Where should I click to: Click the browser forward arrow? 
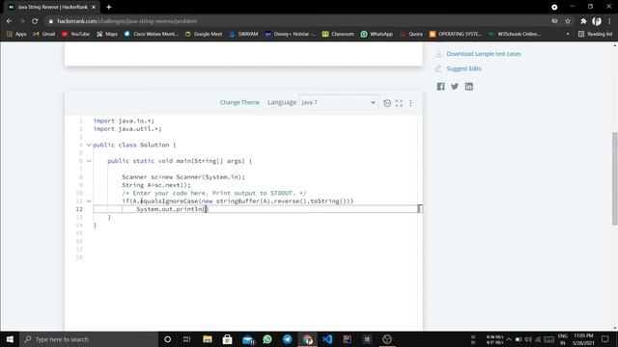pos(22,21)
